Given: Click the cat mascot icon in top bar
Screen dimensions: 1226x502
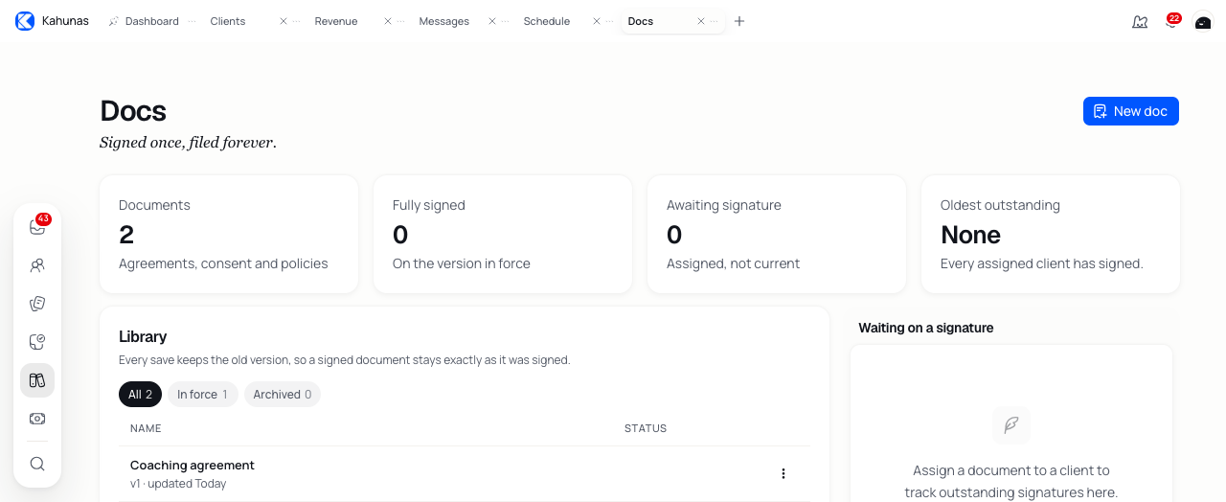Looking at the screenshot, I should click(x=1140, y=21).
